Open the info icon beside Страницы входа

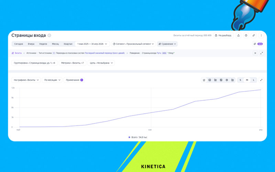point(49,35)
